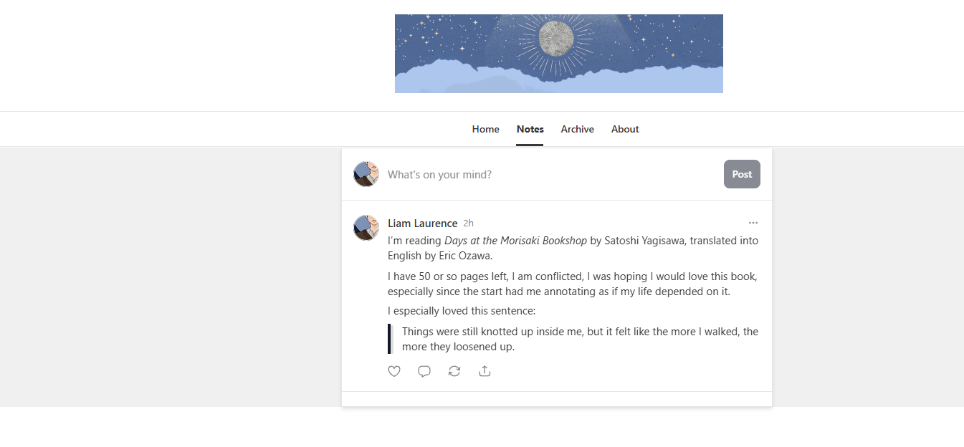
Task: Open comments on the Morisaki Bookshop note
Action: click(x=424, y=371)
